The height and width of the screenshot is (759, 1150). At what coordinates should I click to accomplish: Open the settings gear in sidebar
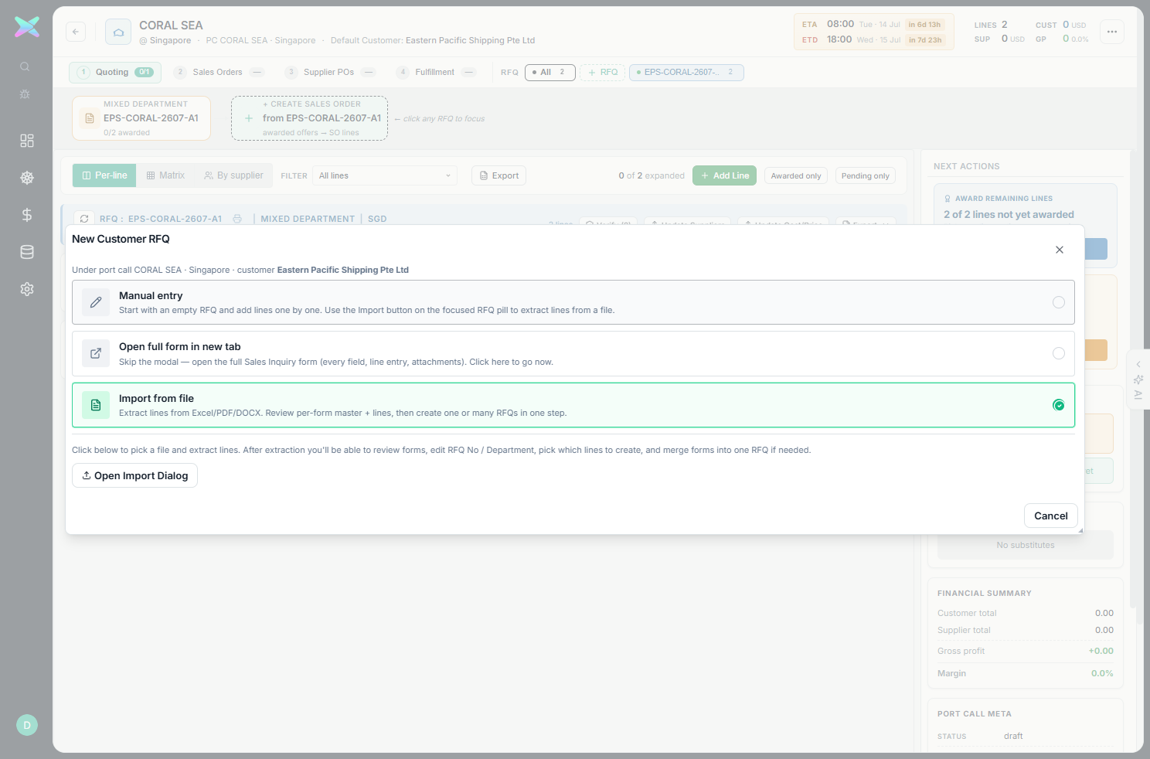pos(27,289)
